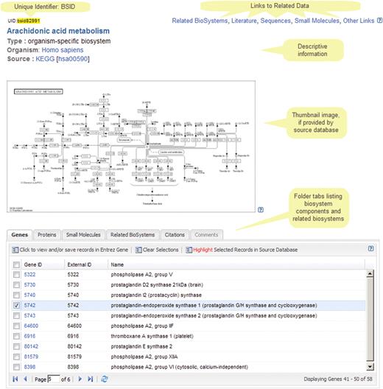The height and width of the screenshot is (389, 383).
Task: Open Arachidonic acid metabolism title link
Action: (x=58, y=31)
